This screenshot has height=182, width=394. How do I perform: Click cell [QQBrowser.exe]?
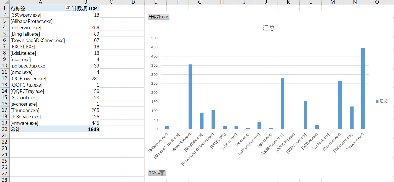pos(40,79)
